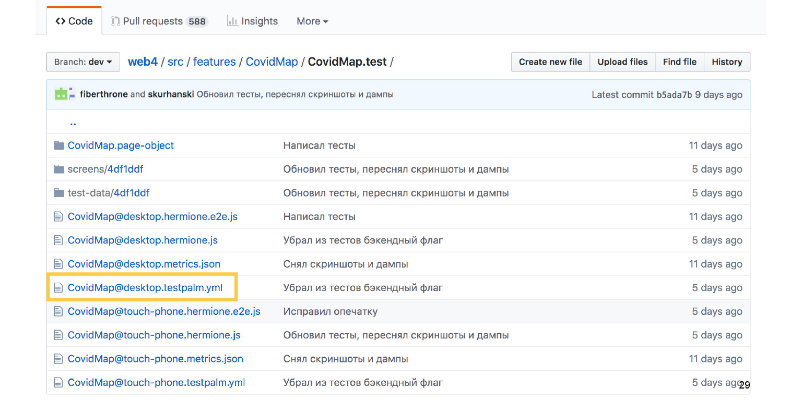Viewport: 802px width, 412px height.
Task: Click the Insights graph icon
Action: [232, 21]
